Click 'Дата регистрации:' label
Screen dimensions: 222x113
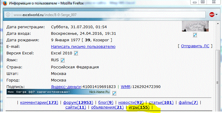(26, 27)
